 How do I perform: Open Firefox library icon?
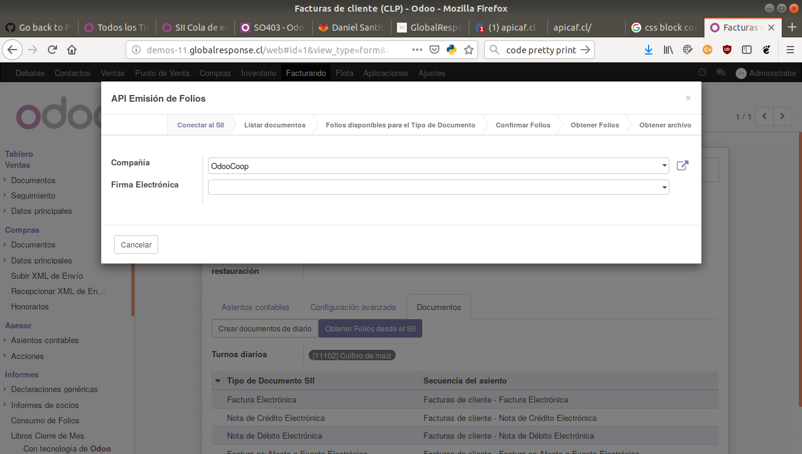click(x=668, y=50)
